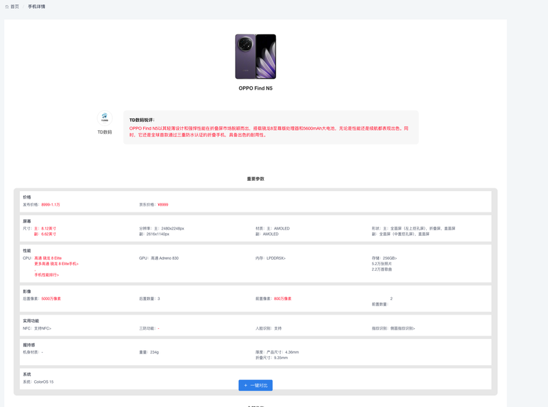Click the 价格 section title
Image resolution: width=548 pixels, height=407 pixels.
click(x=27, y=197)
